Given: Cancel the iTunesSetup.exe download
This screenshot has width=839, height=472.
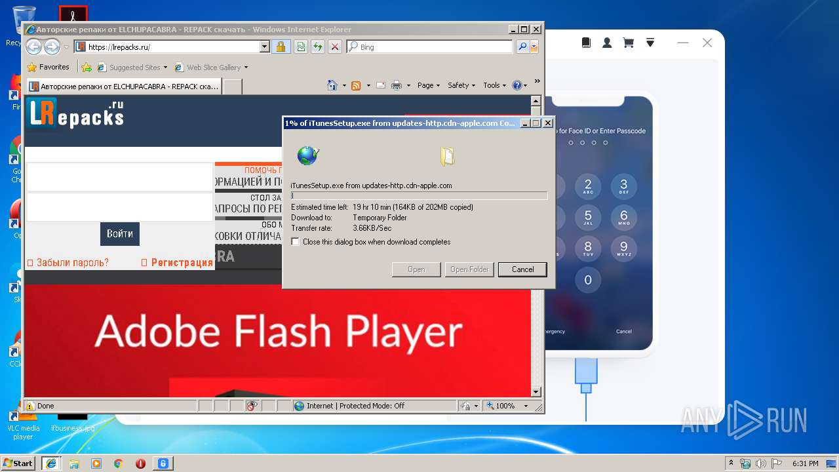Looking at the screenshot, I should tap(522, 269).
